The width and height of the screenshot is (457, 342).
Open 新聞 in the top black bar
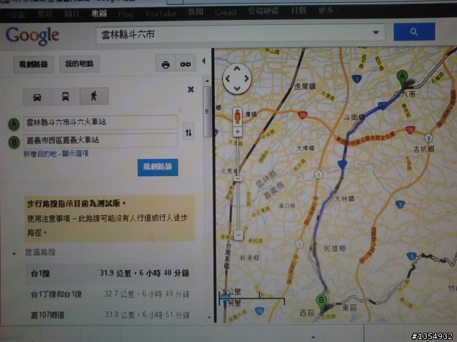click(195, 12)
